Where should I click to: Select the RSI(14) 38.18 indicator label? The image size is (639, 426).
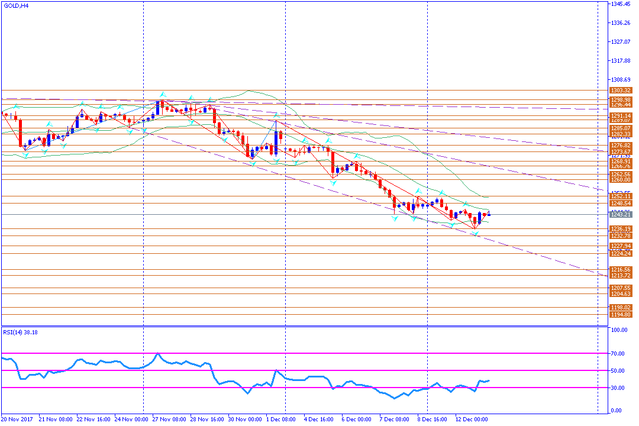pos(20,333)
